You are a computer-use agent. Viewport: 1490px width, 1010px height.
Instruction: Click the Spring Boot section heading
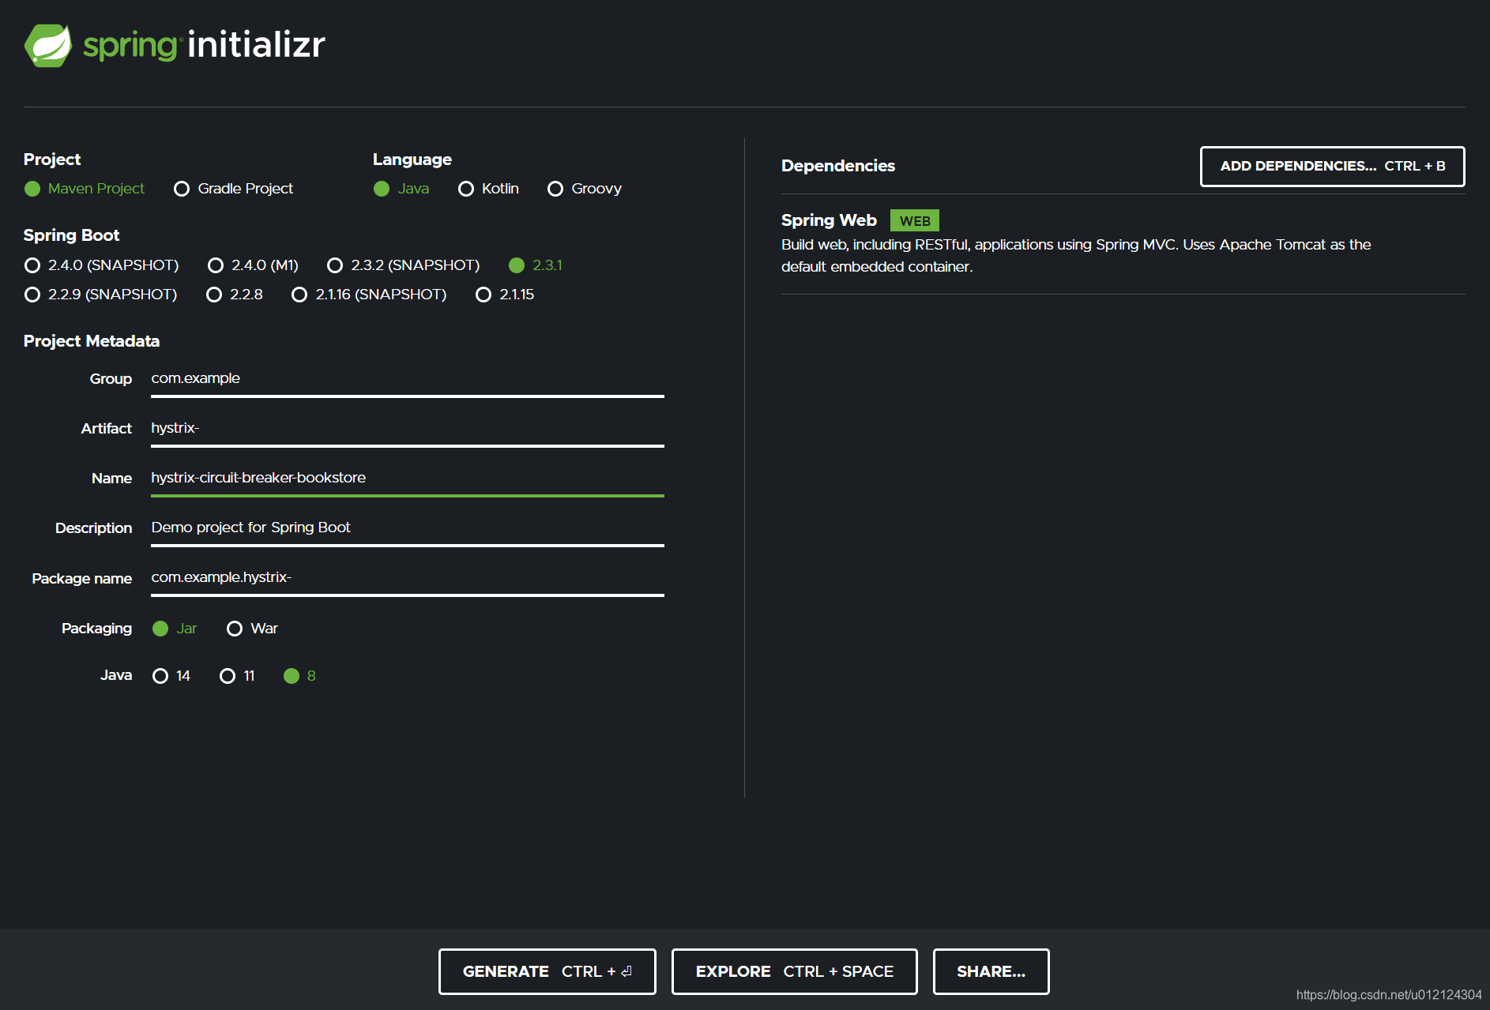(72, 235)
